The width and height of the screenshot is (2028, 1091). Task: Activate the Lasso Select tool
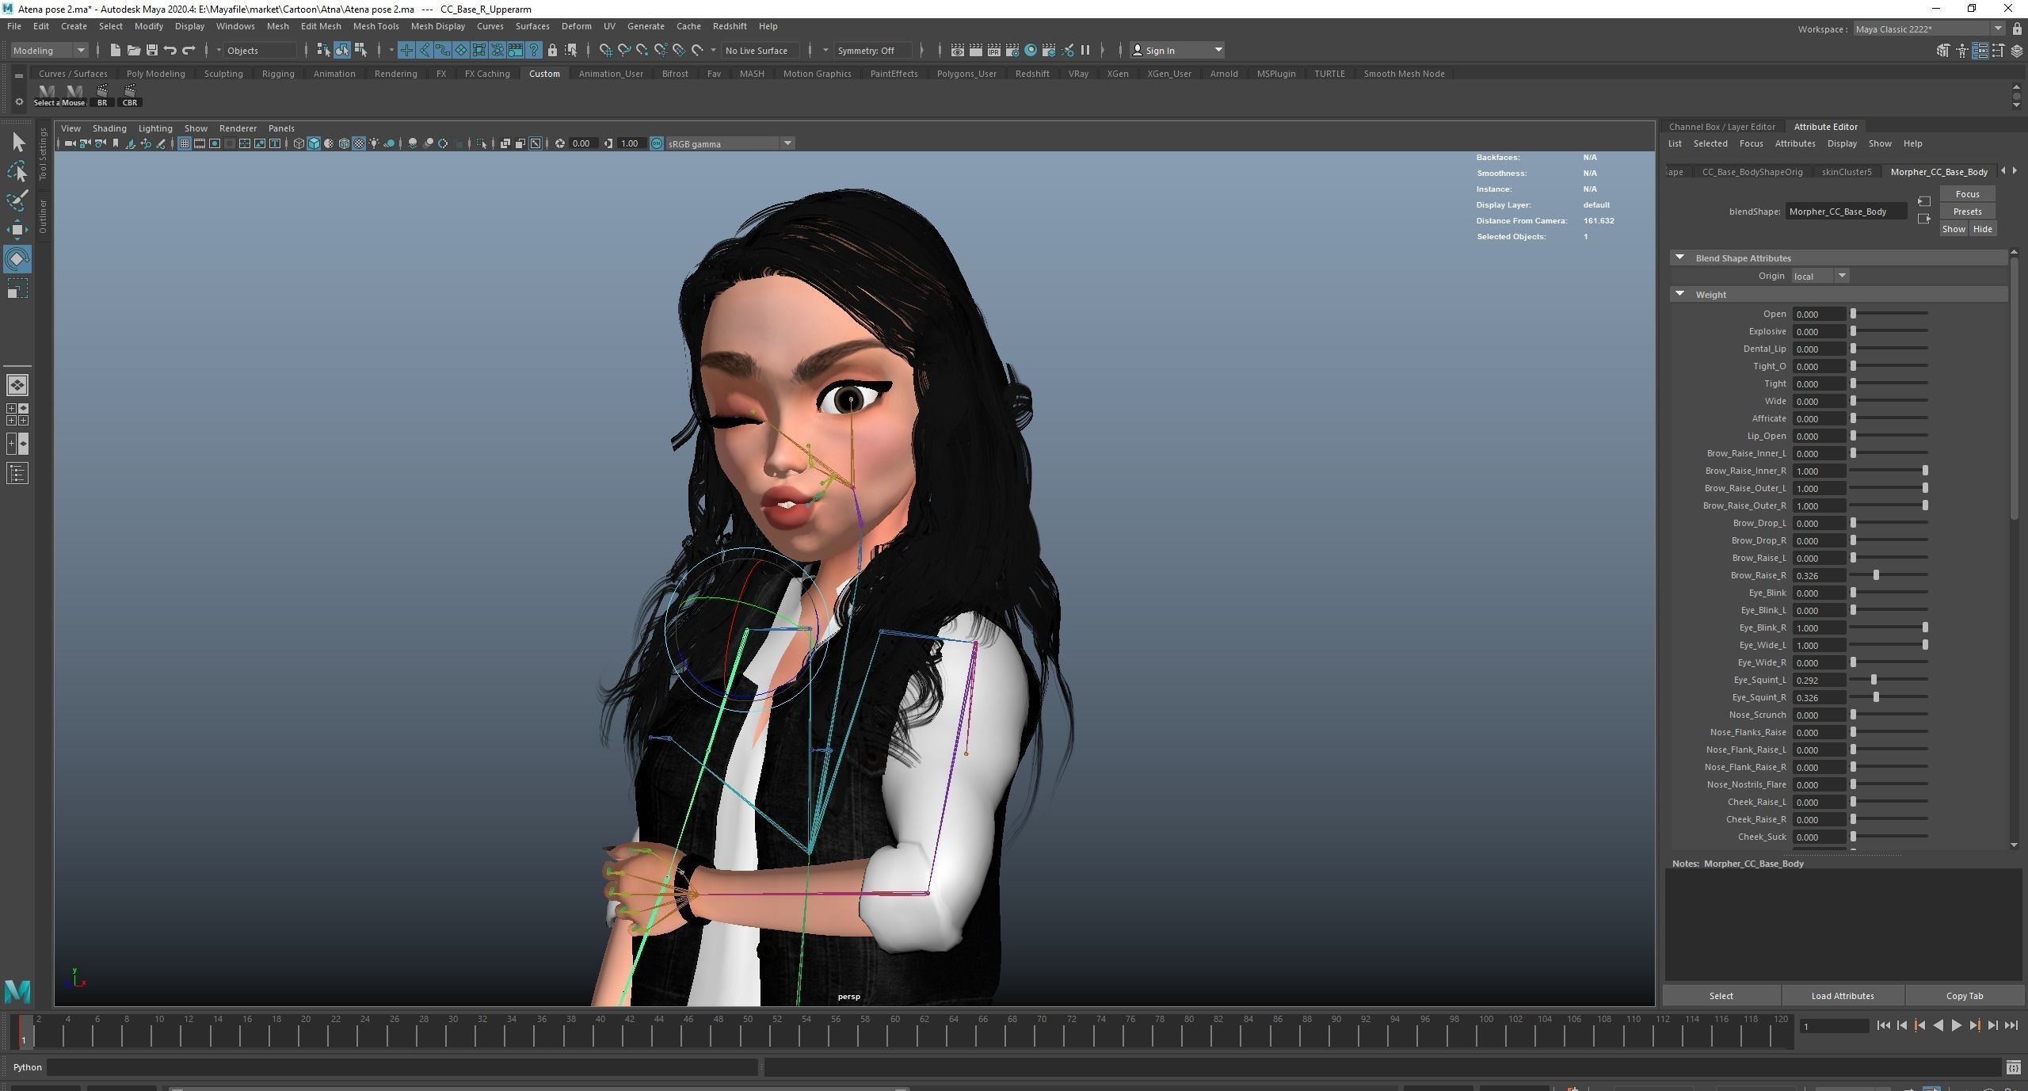[18, 171]
